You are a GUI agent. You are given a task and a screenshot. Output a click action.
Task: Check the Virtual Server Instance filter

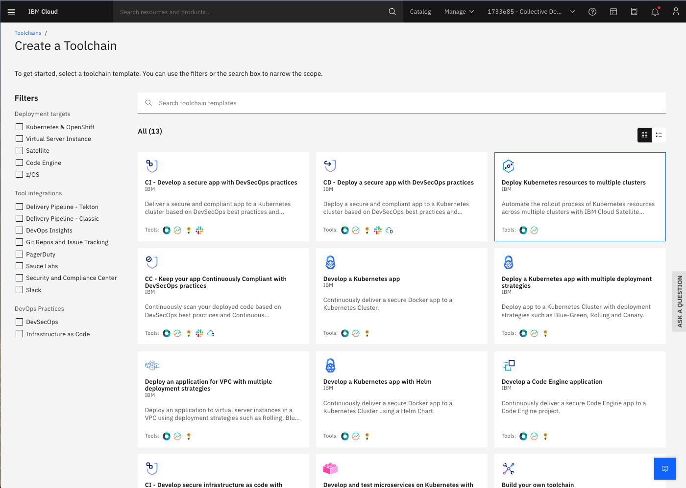20,139
